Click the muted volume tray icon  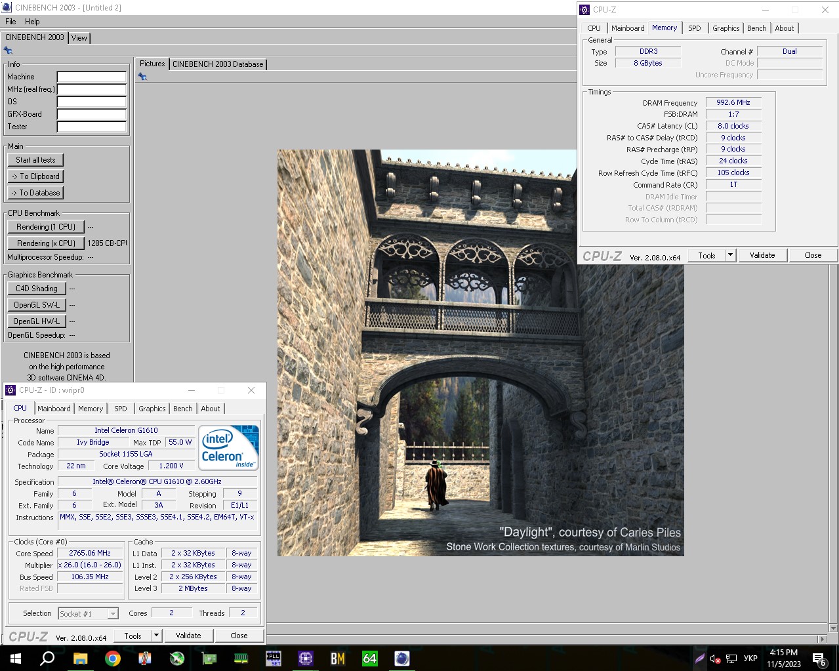tap(716, 659)
